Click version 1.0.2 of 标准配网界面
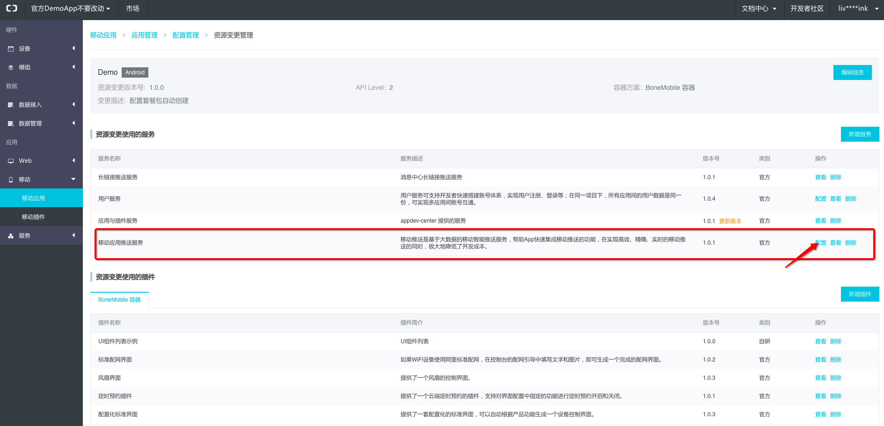This screenshot has width=884, height=426. (709, 360)
